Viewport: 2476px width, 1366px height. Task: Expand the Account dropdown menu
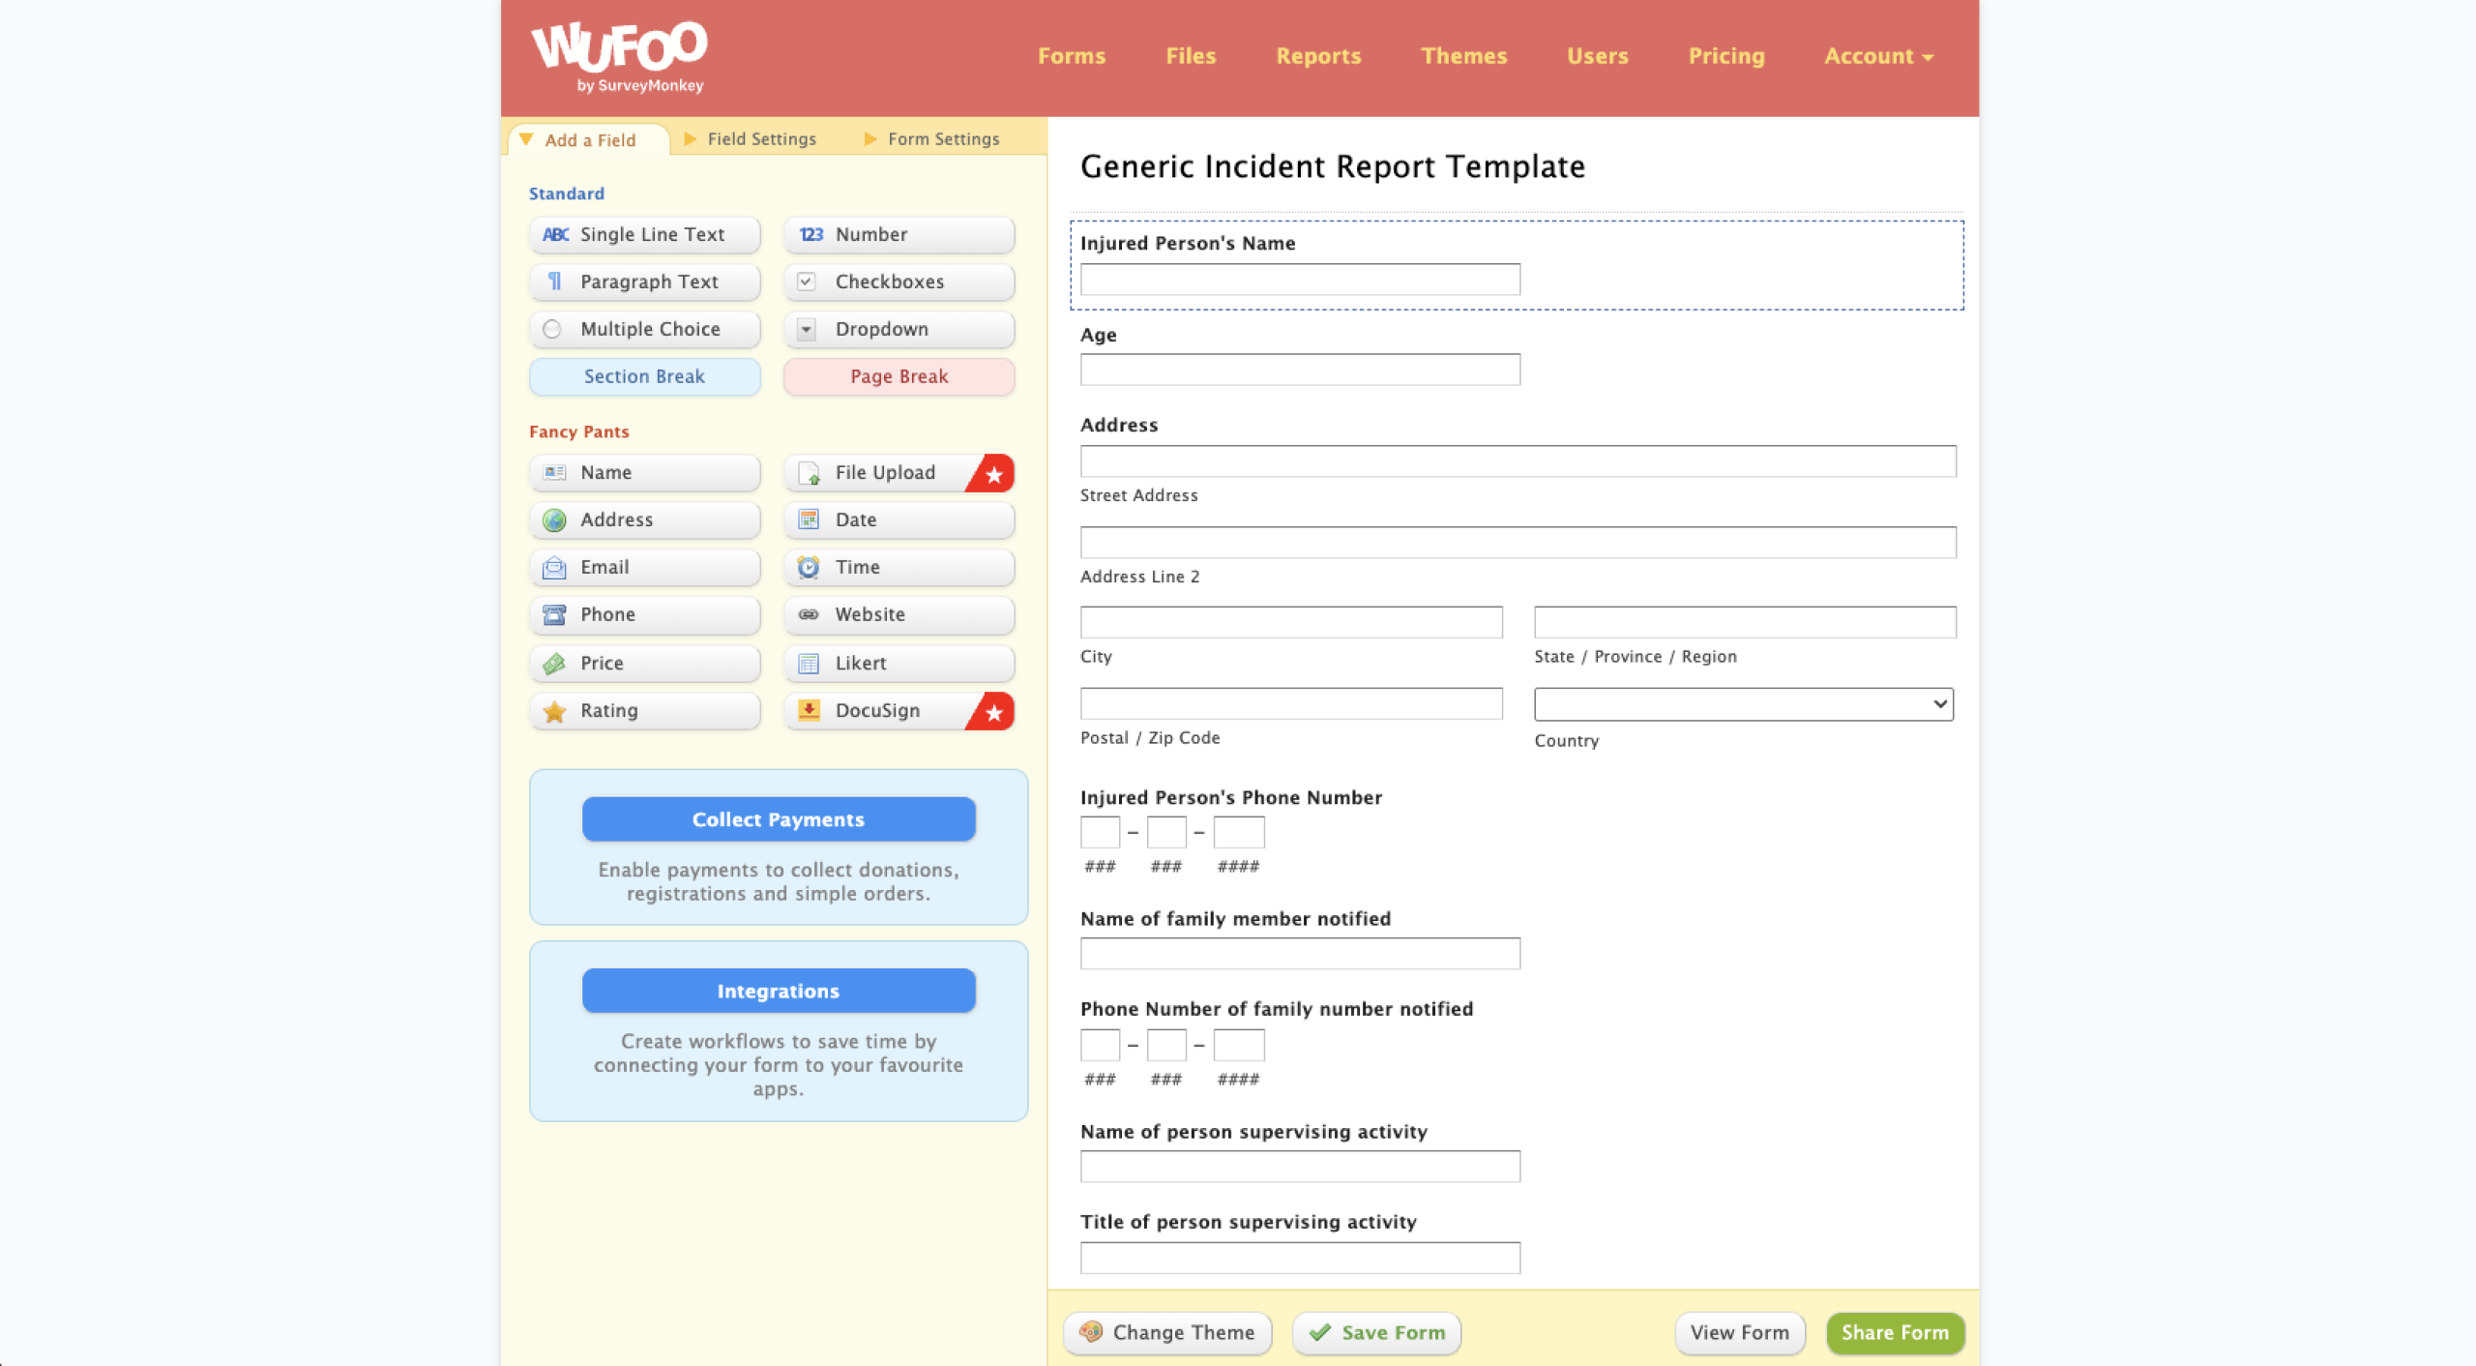pos(1878,56)
